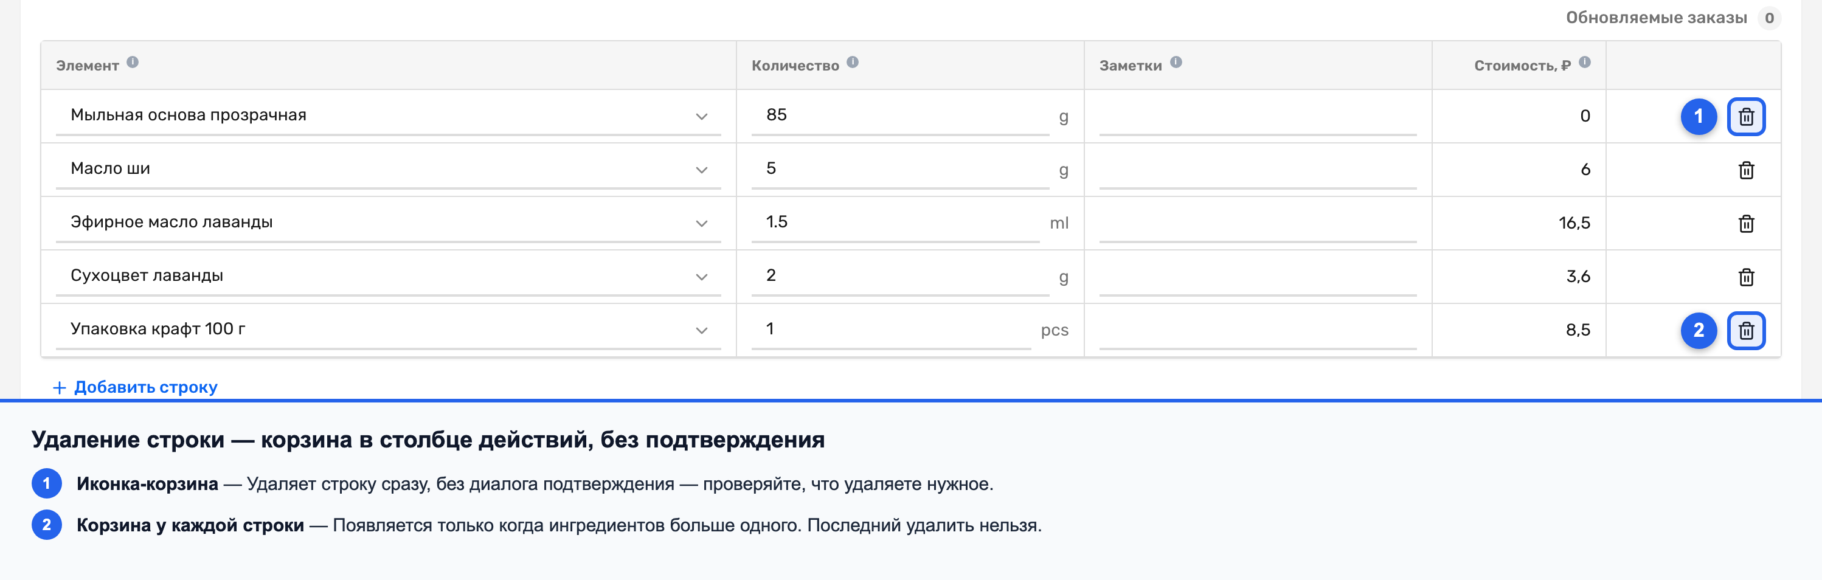Click cost value 8,5
The height and width of the screenshot is (580, 1822).
(x=1578, y=330)
